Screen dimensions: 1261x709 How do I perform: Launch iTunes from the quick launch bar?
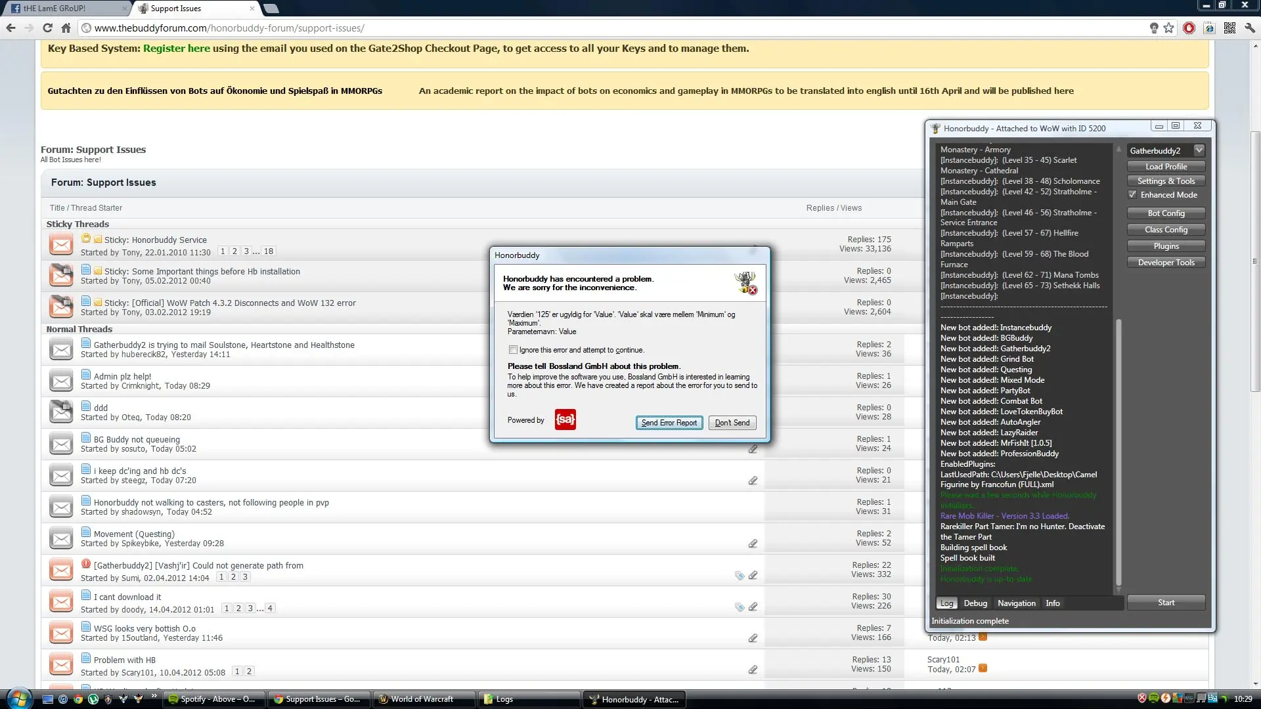coord(62,699)
